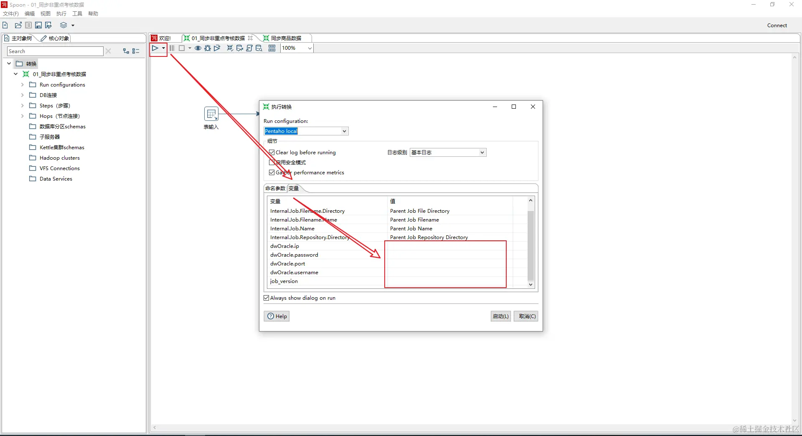This screenshot has width=802, height=436.
Task: Click the Show execution results panel icon
Action: tap(272, 48)
